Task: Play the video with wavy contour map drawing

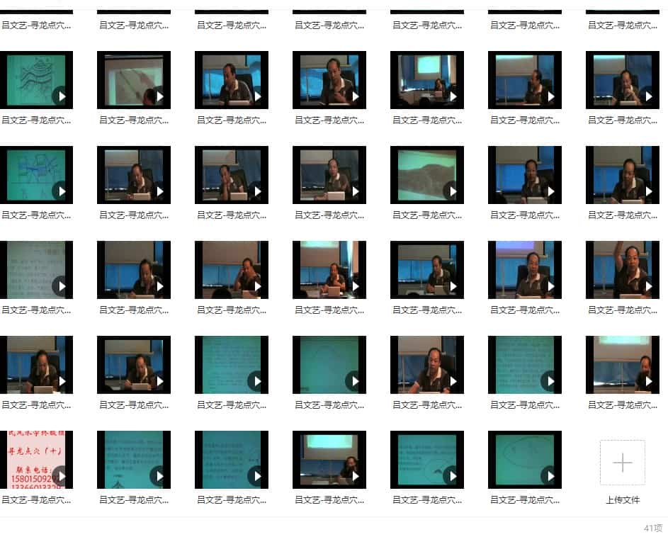Action: [x=36, y=80]
